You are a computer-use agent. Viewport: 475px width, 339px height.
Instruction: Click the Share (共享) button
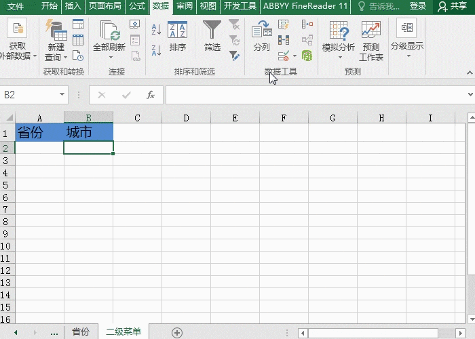click(x=453, y=6)
